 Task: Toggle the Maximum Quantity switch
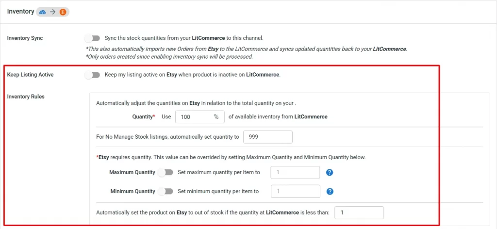[x=166, y=173]
